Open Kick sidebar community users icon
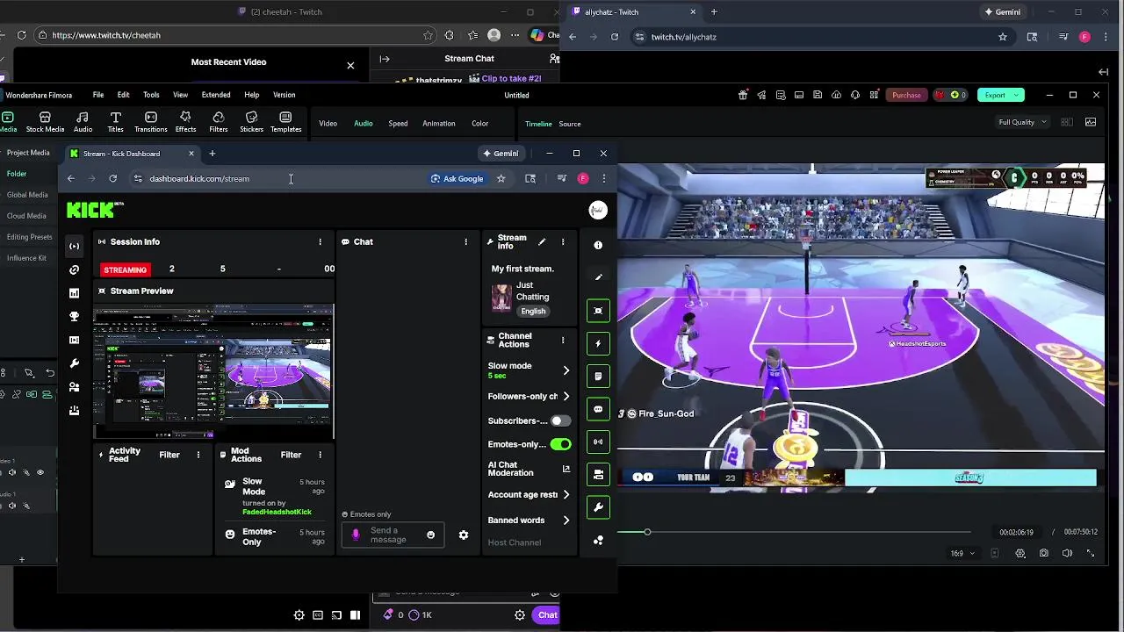The height and width of the screenshot is (632, 1124). [x=74, y=387]
